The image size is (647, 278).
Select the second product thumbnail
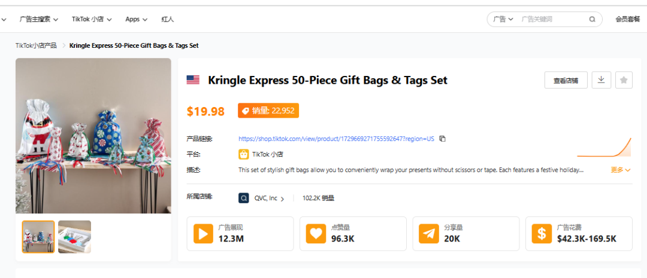(x=74, y=237)
